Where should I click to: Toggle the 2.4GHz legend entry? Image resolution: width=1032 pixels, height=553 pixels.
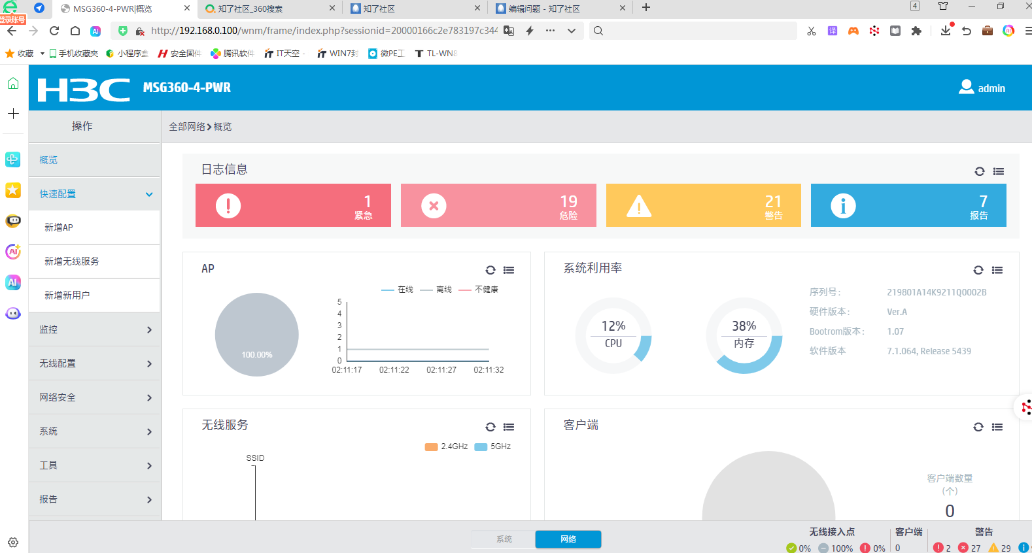click(447, 446)
